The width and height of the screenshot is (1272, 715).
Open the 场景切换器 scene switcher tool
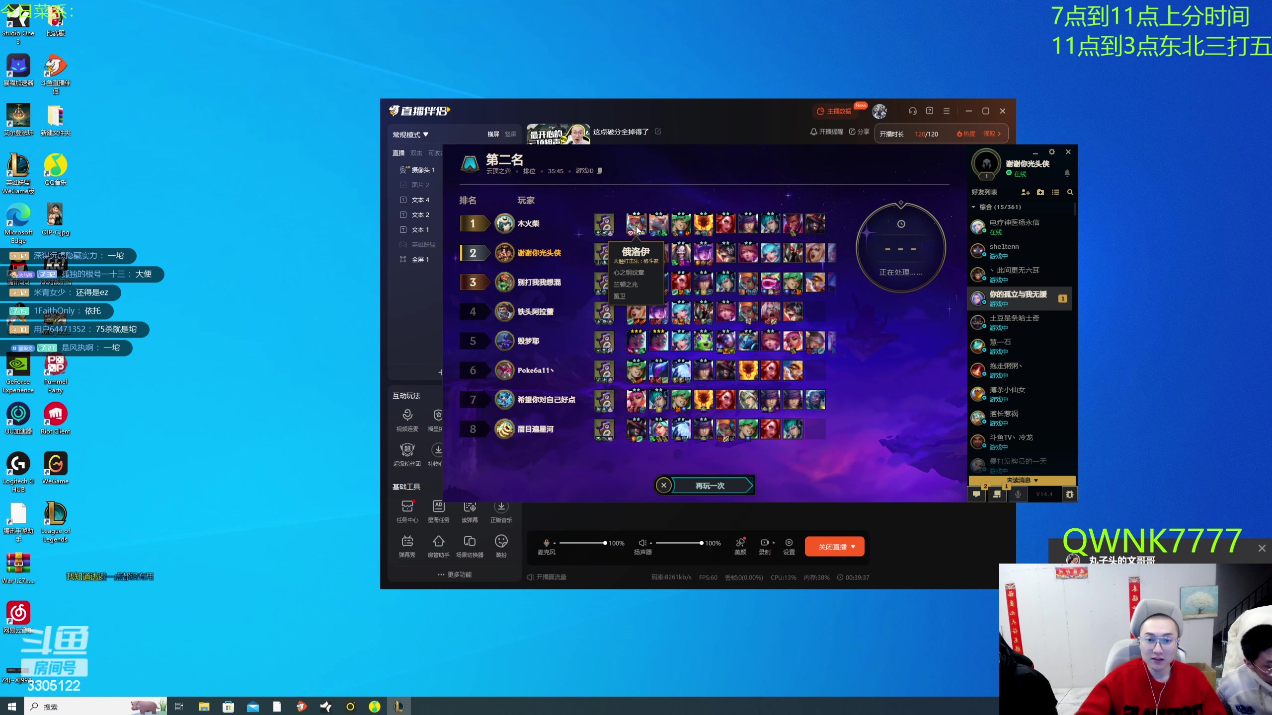pyautogui.click(x=470, y=546)
